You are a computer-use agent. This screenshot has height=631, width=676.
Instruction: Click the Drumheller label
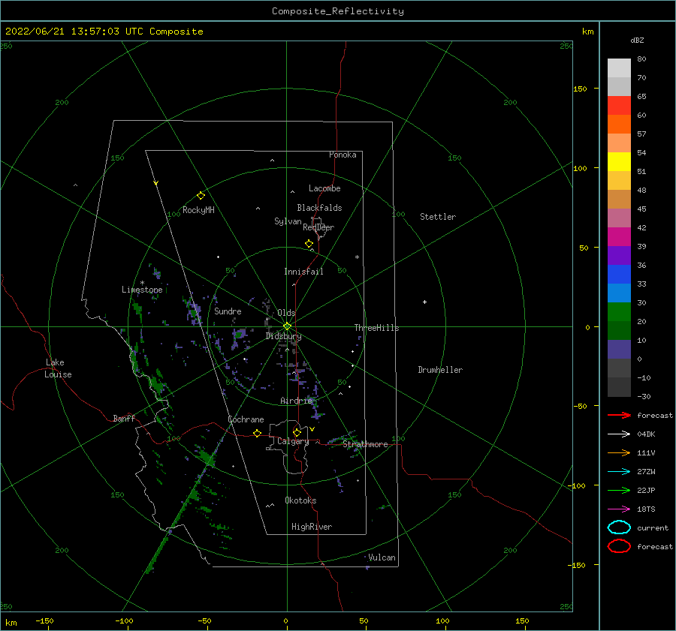440,370
